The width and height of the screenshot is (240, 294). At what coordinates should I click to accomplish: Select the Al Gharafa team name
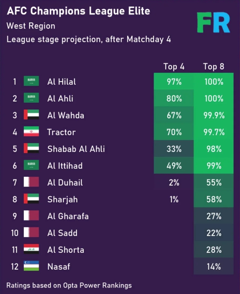tap(68, 216)
